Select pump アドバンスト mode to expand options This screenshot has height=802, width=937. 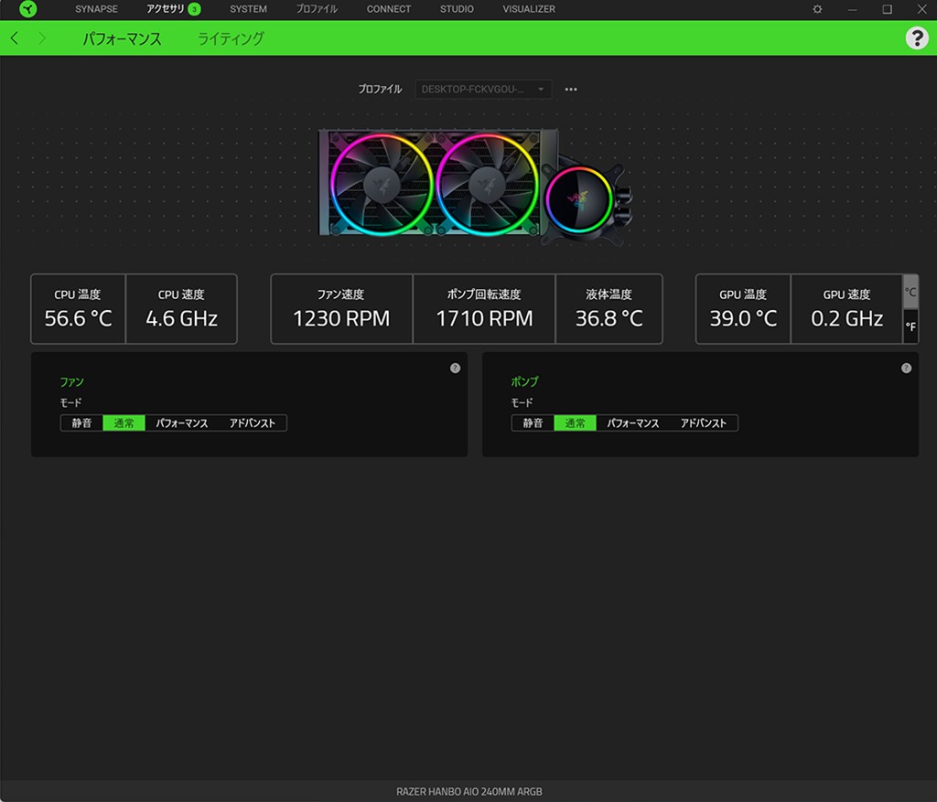(x=704, y=423)
